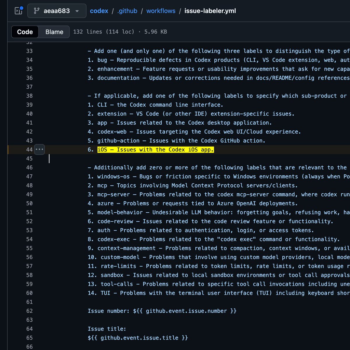350x350 pixels.
Task: Click the line '6. code-review — Issues related'
Action: click(x=210, y=221)
